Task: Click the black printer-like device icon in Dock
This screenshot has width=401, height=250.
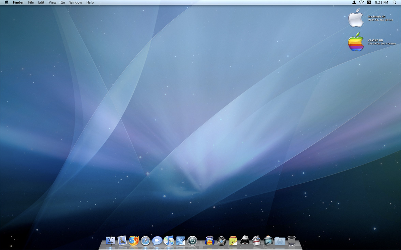Action: pyautogui.click(x=245, y=240)
